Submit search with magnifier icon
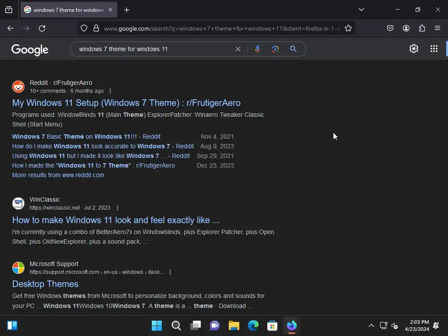Screen dimensions: 448x336 [x=293, y=49]
